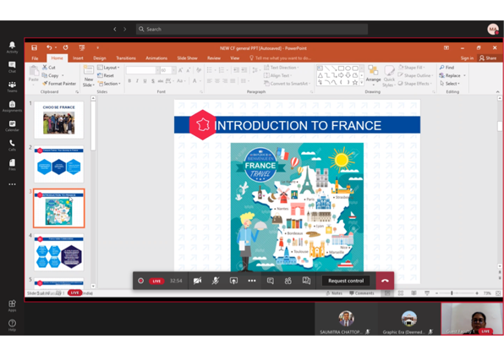The width and height of the screenshot is (504, 356).
Task: Collapse the PowerPoint ribbon
Action: pos(497,92)
